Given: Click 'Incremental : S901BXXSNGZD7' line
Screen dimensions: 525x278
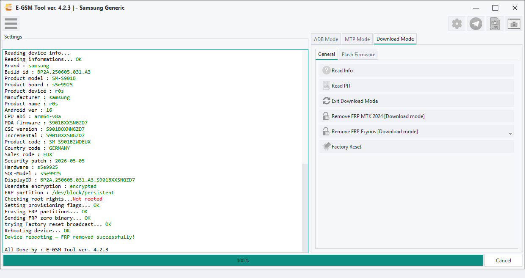Looking at the screenshot, I should pos(44,135).
